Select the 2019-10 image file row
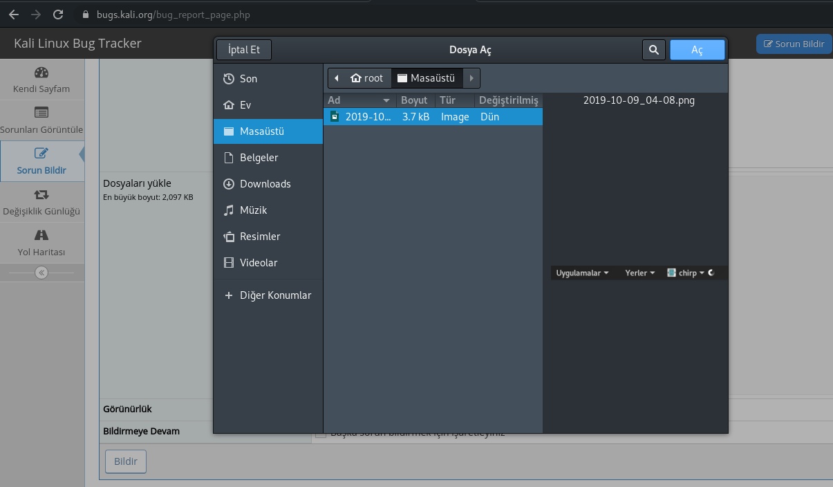Viewport: 833px width, 487px height. pyautogui.click(x=433, y=117)
